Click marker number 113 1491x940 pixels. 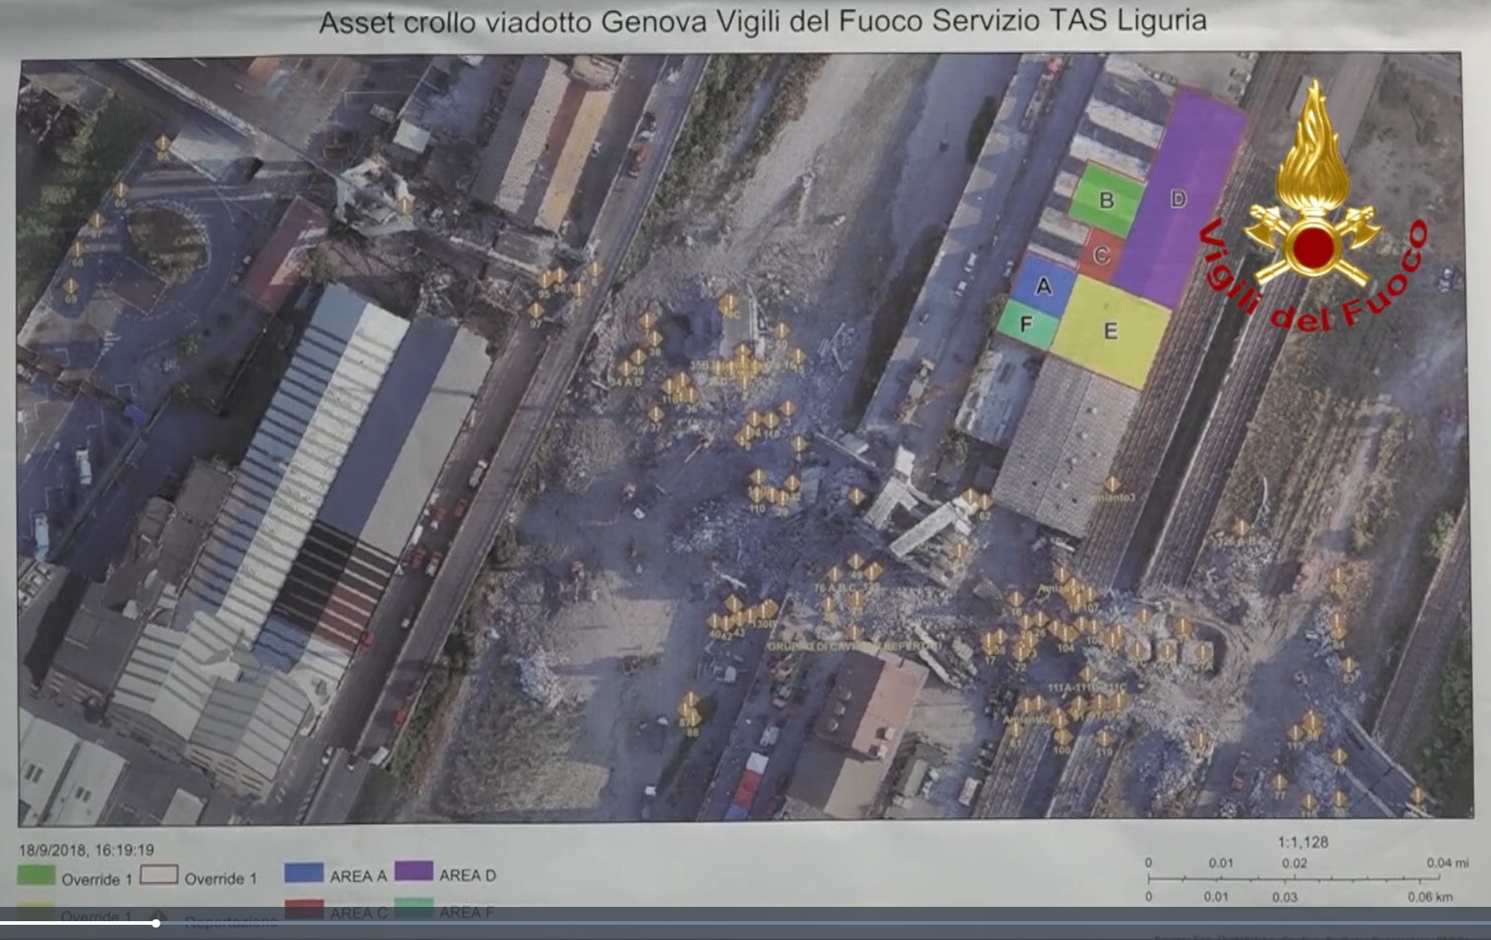tap(1296, 733)
